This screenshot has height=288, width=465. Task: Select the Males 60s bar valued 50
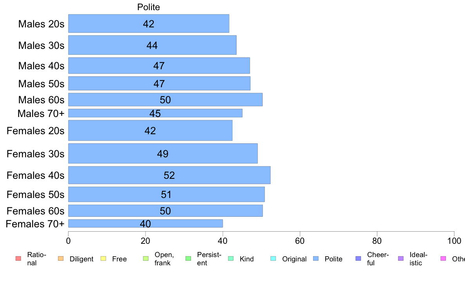click(x=165, y=100)
